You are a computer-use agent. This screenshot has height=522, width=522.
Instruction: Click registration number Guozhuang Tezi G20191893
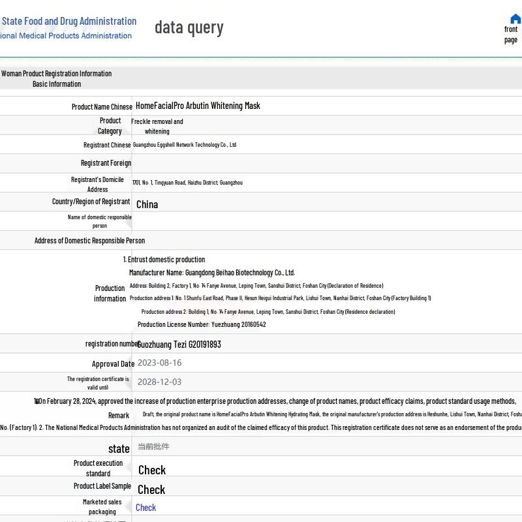point(179,345)
